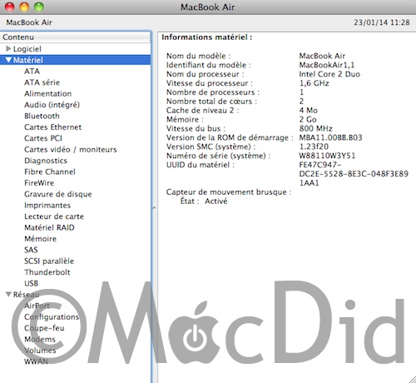This screenshot has height=383, width=416.
Task: Select Thunderbolt in the hardware list
Action: click(47, 272)
